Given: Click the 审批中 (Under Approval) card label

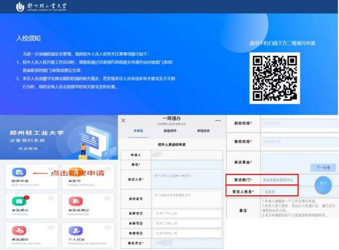Looking at the screenshot, I should 74,181.
